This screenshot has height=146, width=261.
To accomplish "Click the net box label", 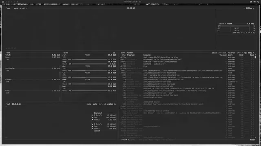I will click(x=8, y=104).
